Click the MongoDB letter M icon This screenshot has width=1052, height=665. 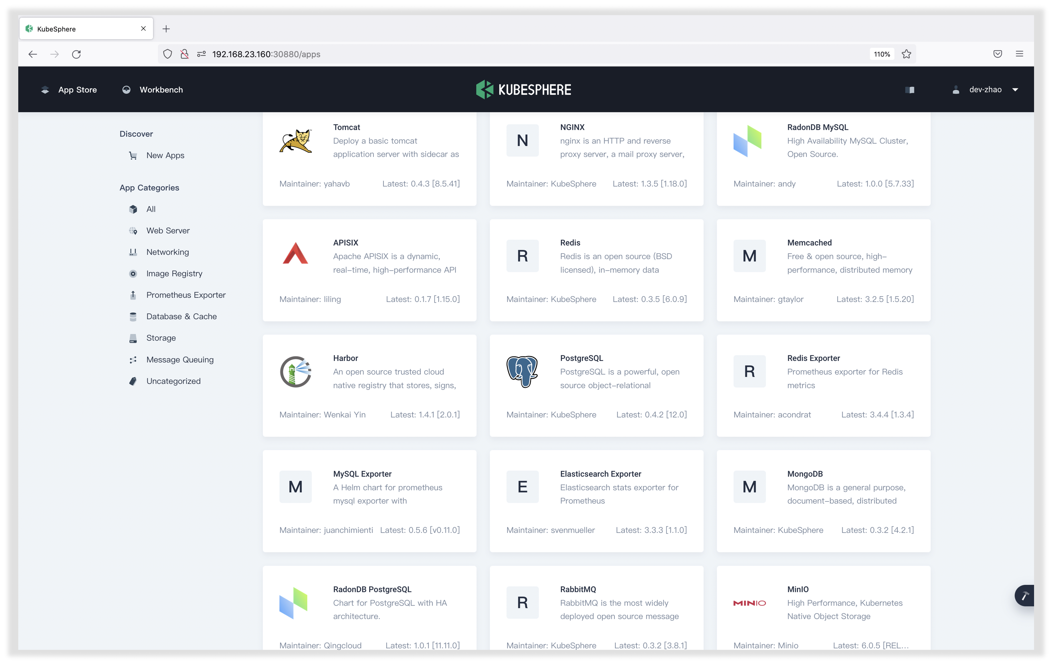tap(749, 487)
